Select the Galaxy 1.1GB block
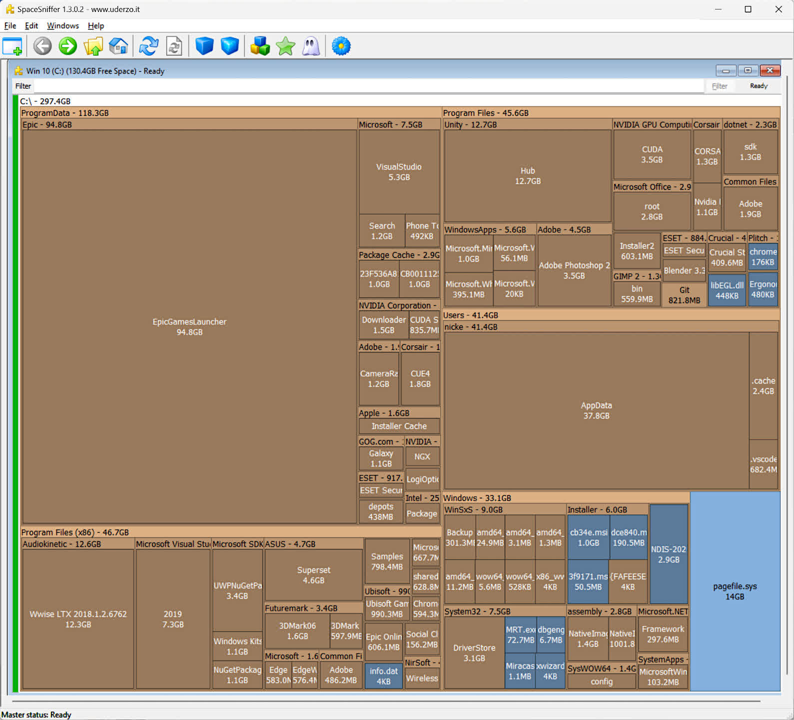794x720 pixels. 381,458
